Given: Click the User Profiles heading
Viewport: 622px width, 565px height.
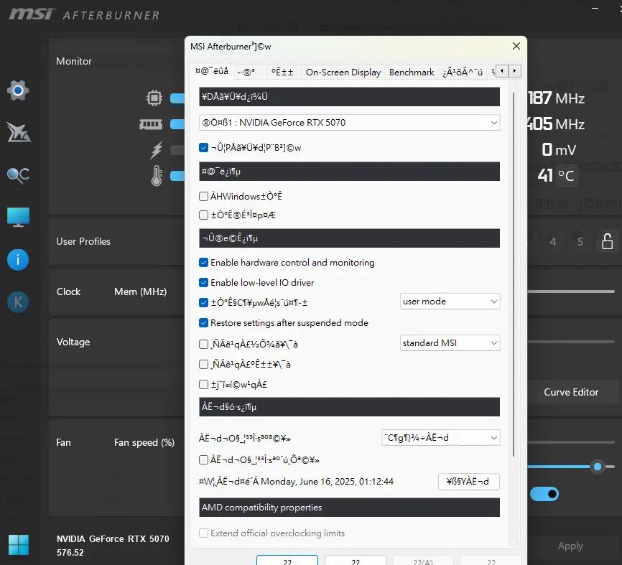Looking at the screenshot, I should pos(83,241).
